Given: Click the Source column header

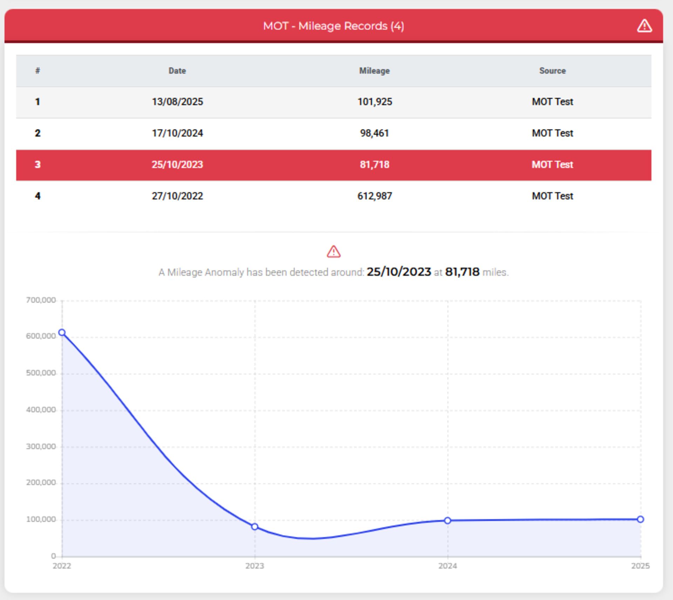Looking at the screenshot, I should coord(552,71).
